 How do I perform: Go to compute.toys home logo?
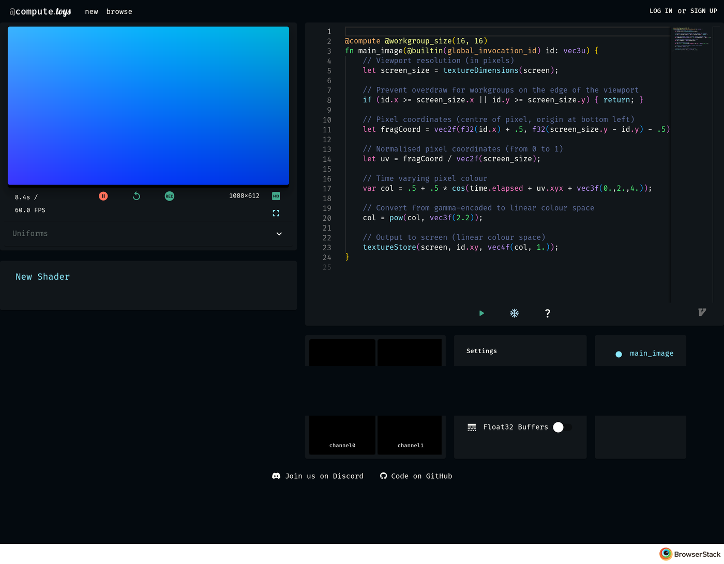point(40,11)
